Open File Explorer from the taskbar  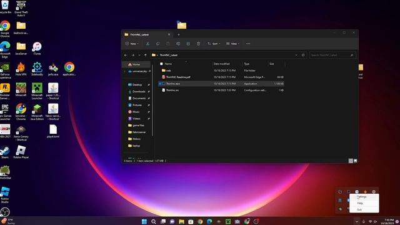(181, 221)
